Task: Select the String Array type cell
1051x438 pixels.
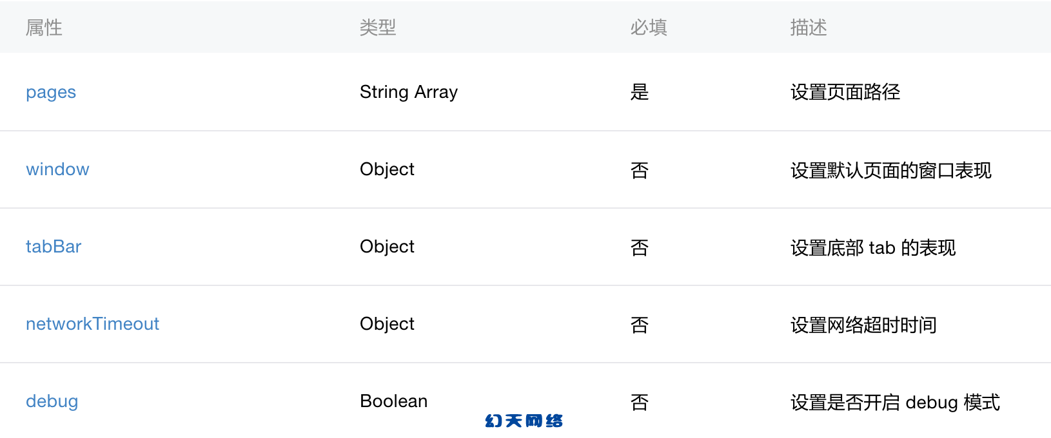Action: 409,92
